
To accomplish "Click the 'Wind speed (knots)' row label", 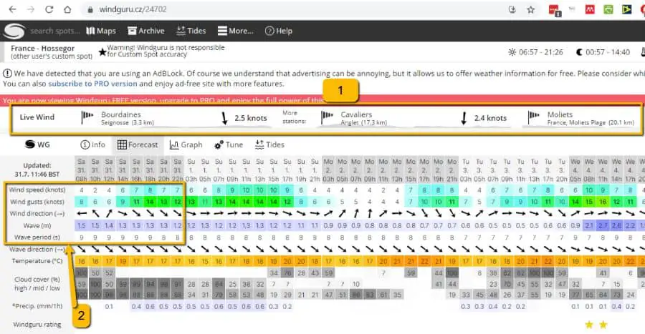I will coord(37,190).
